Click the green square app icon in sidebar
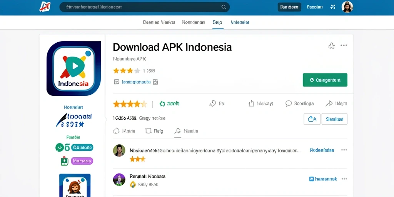 [65, 161]
